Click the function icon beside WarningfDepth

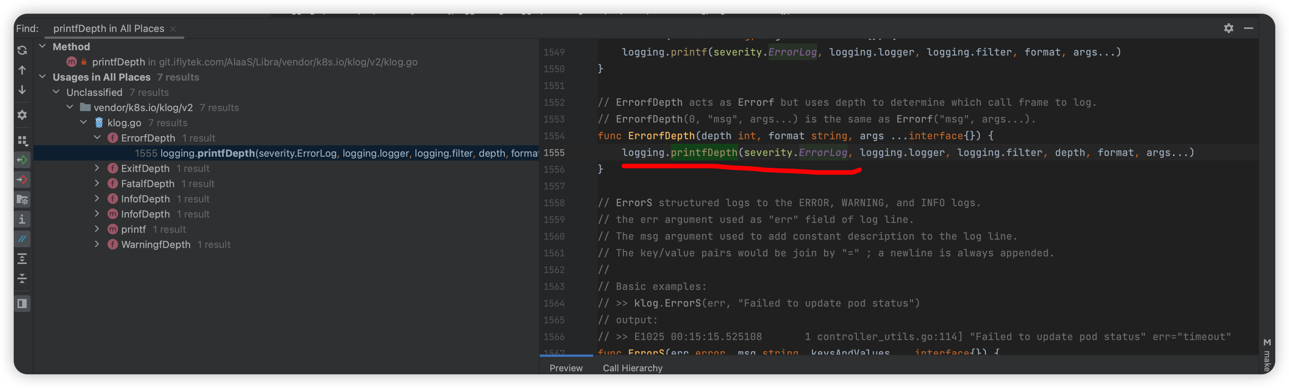(112, 245)
